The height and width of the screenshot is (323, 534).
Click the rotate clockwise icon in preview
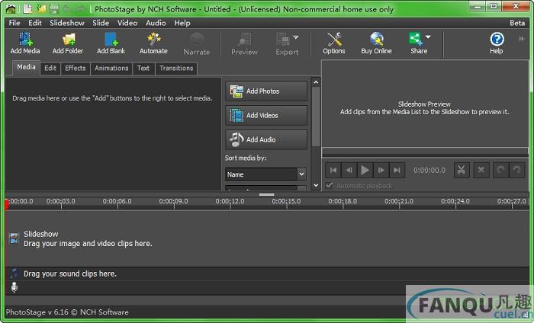516,170
